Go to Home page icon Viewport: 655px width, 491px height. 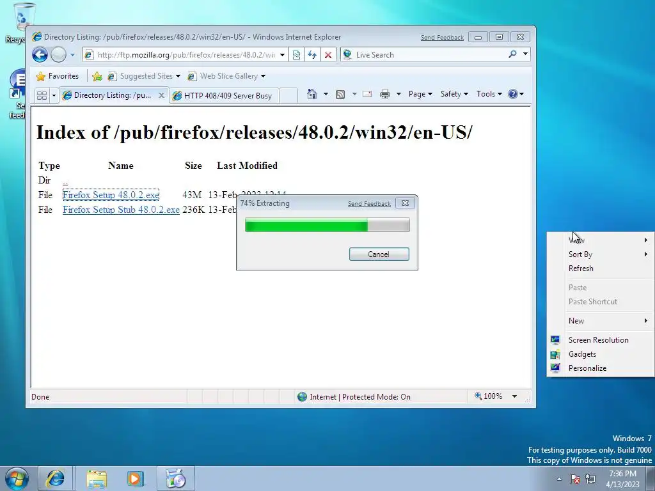[312, 94]
